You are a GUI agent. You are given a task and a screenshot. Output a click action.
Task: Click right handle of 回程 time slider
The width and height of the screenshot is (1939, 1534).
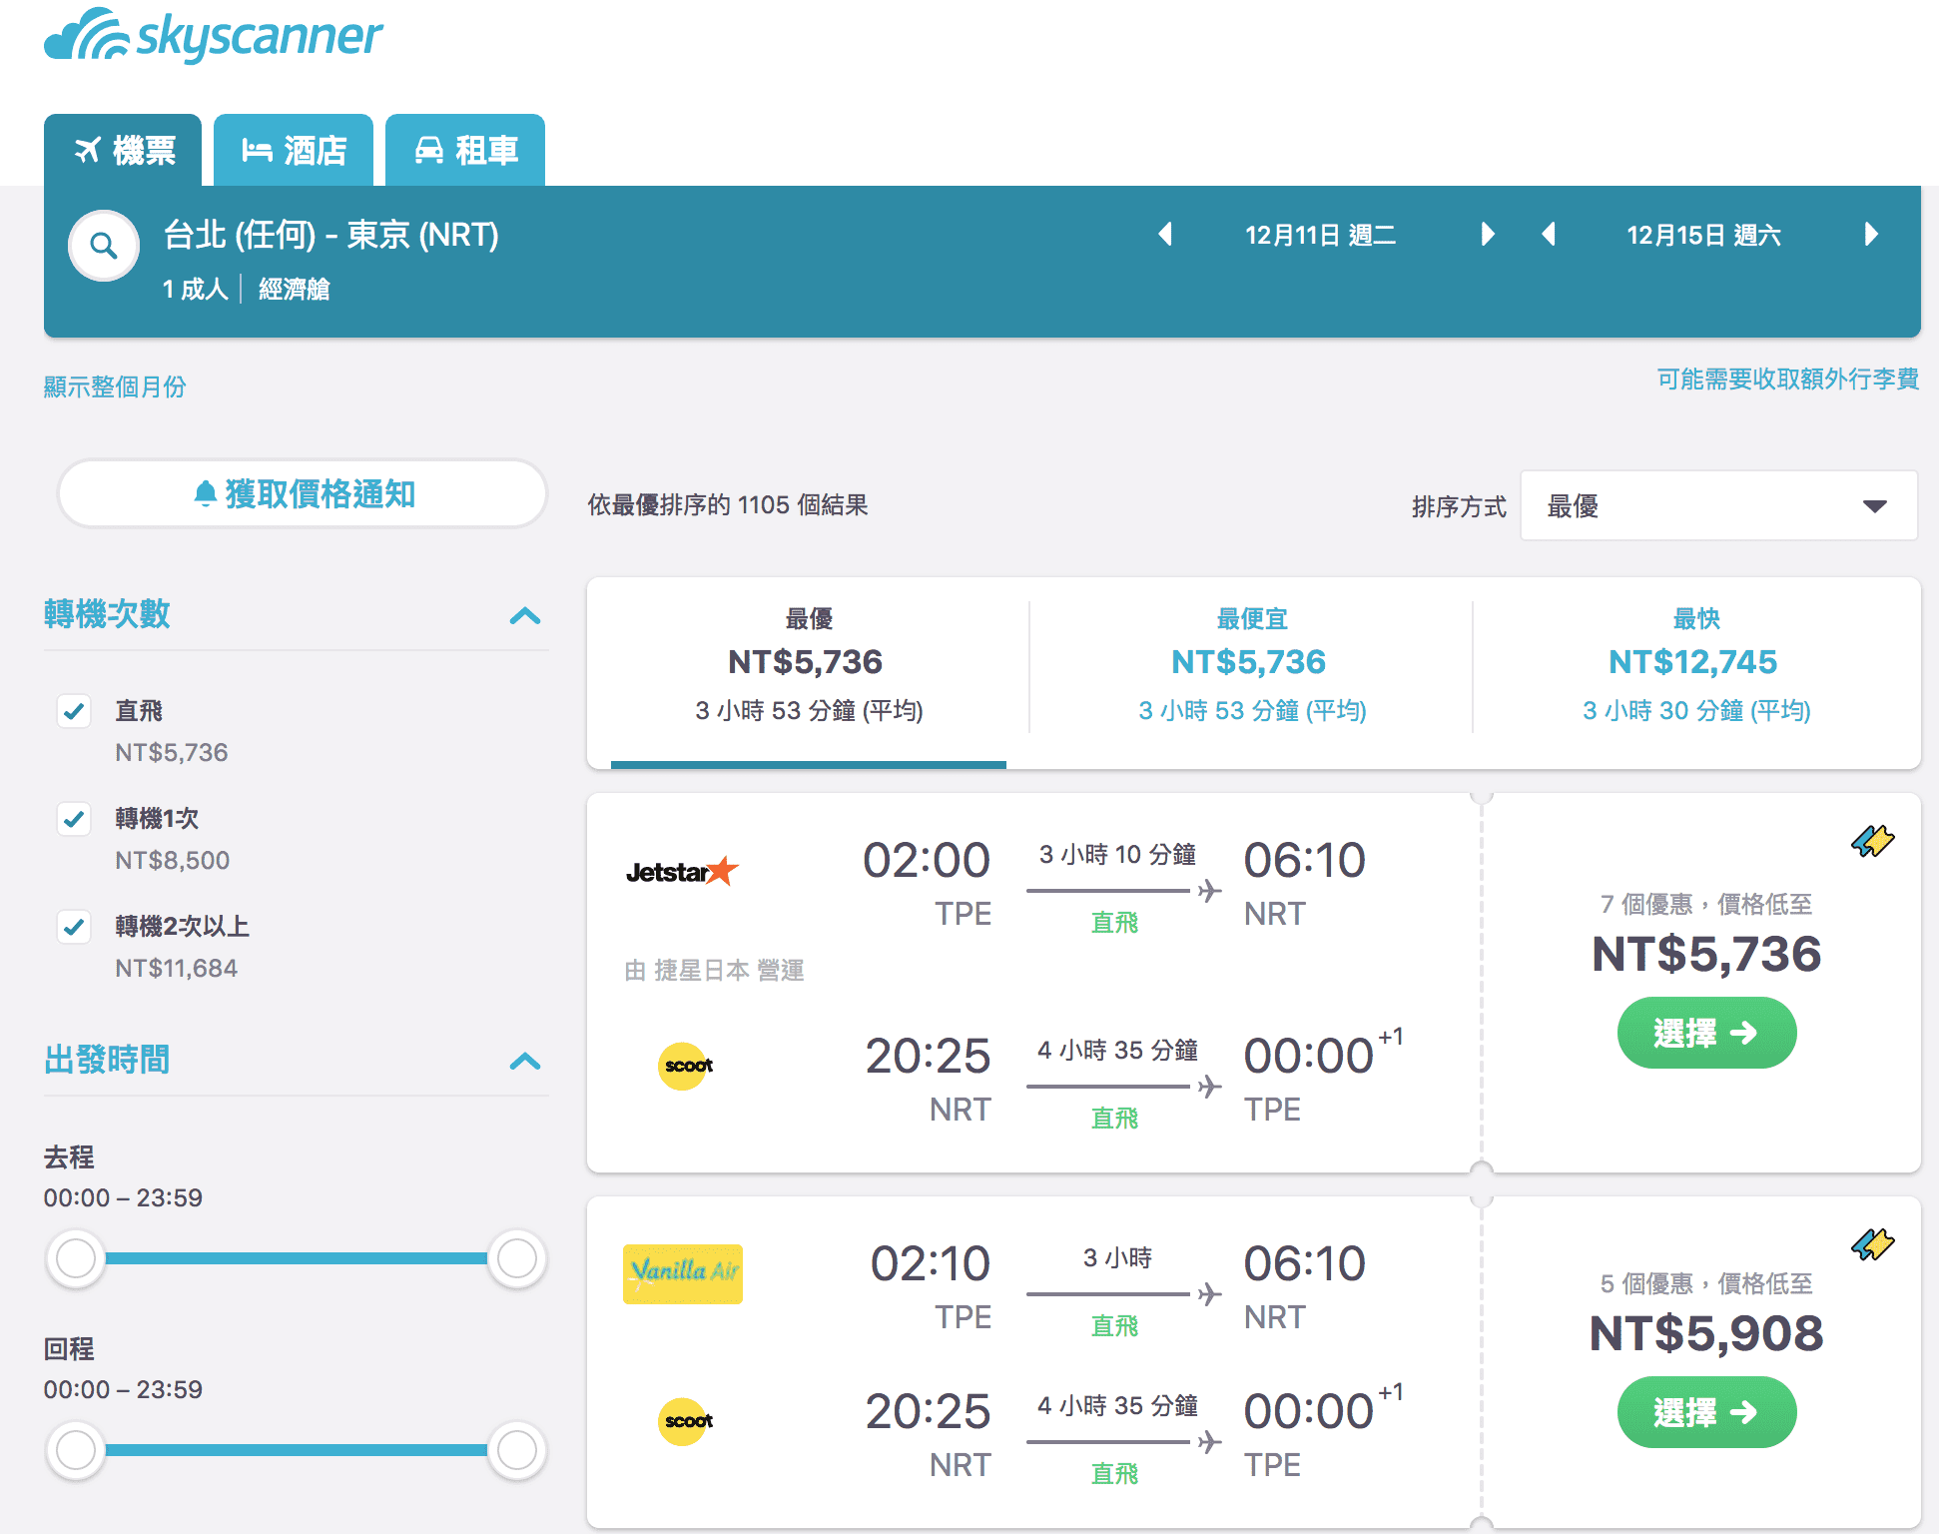[x=516, y=1450]
